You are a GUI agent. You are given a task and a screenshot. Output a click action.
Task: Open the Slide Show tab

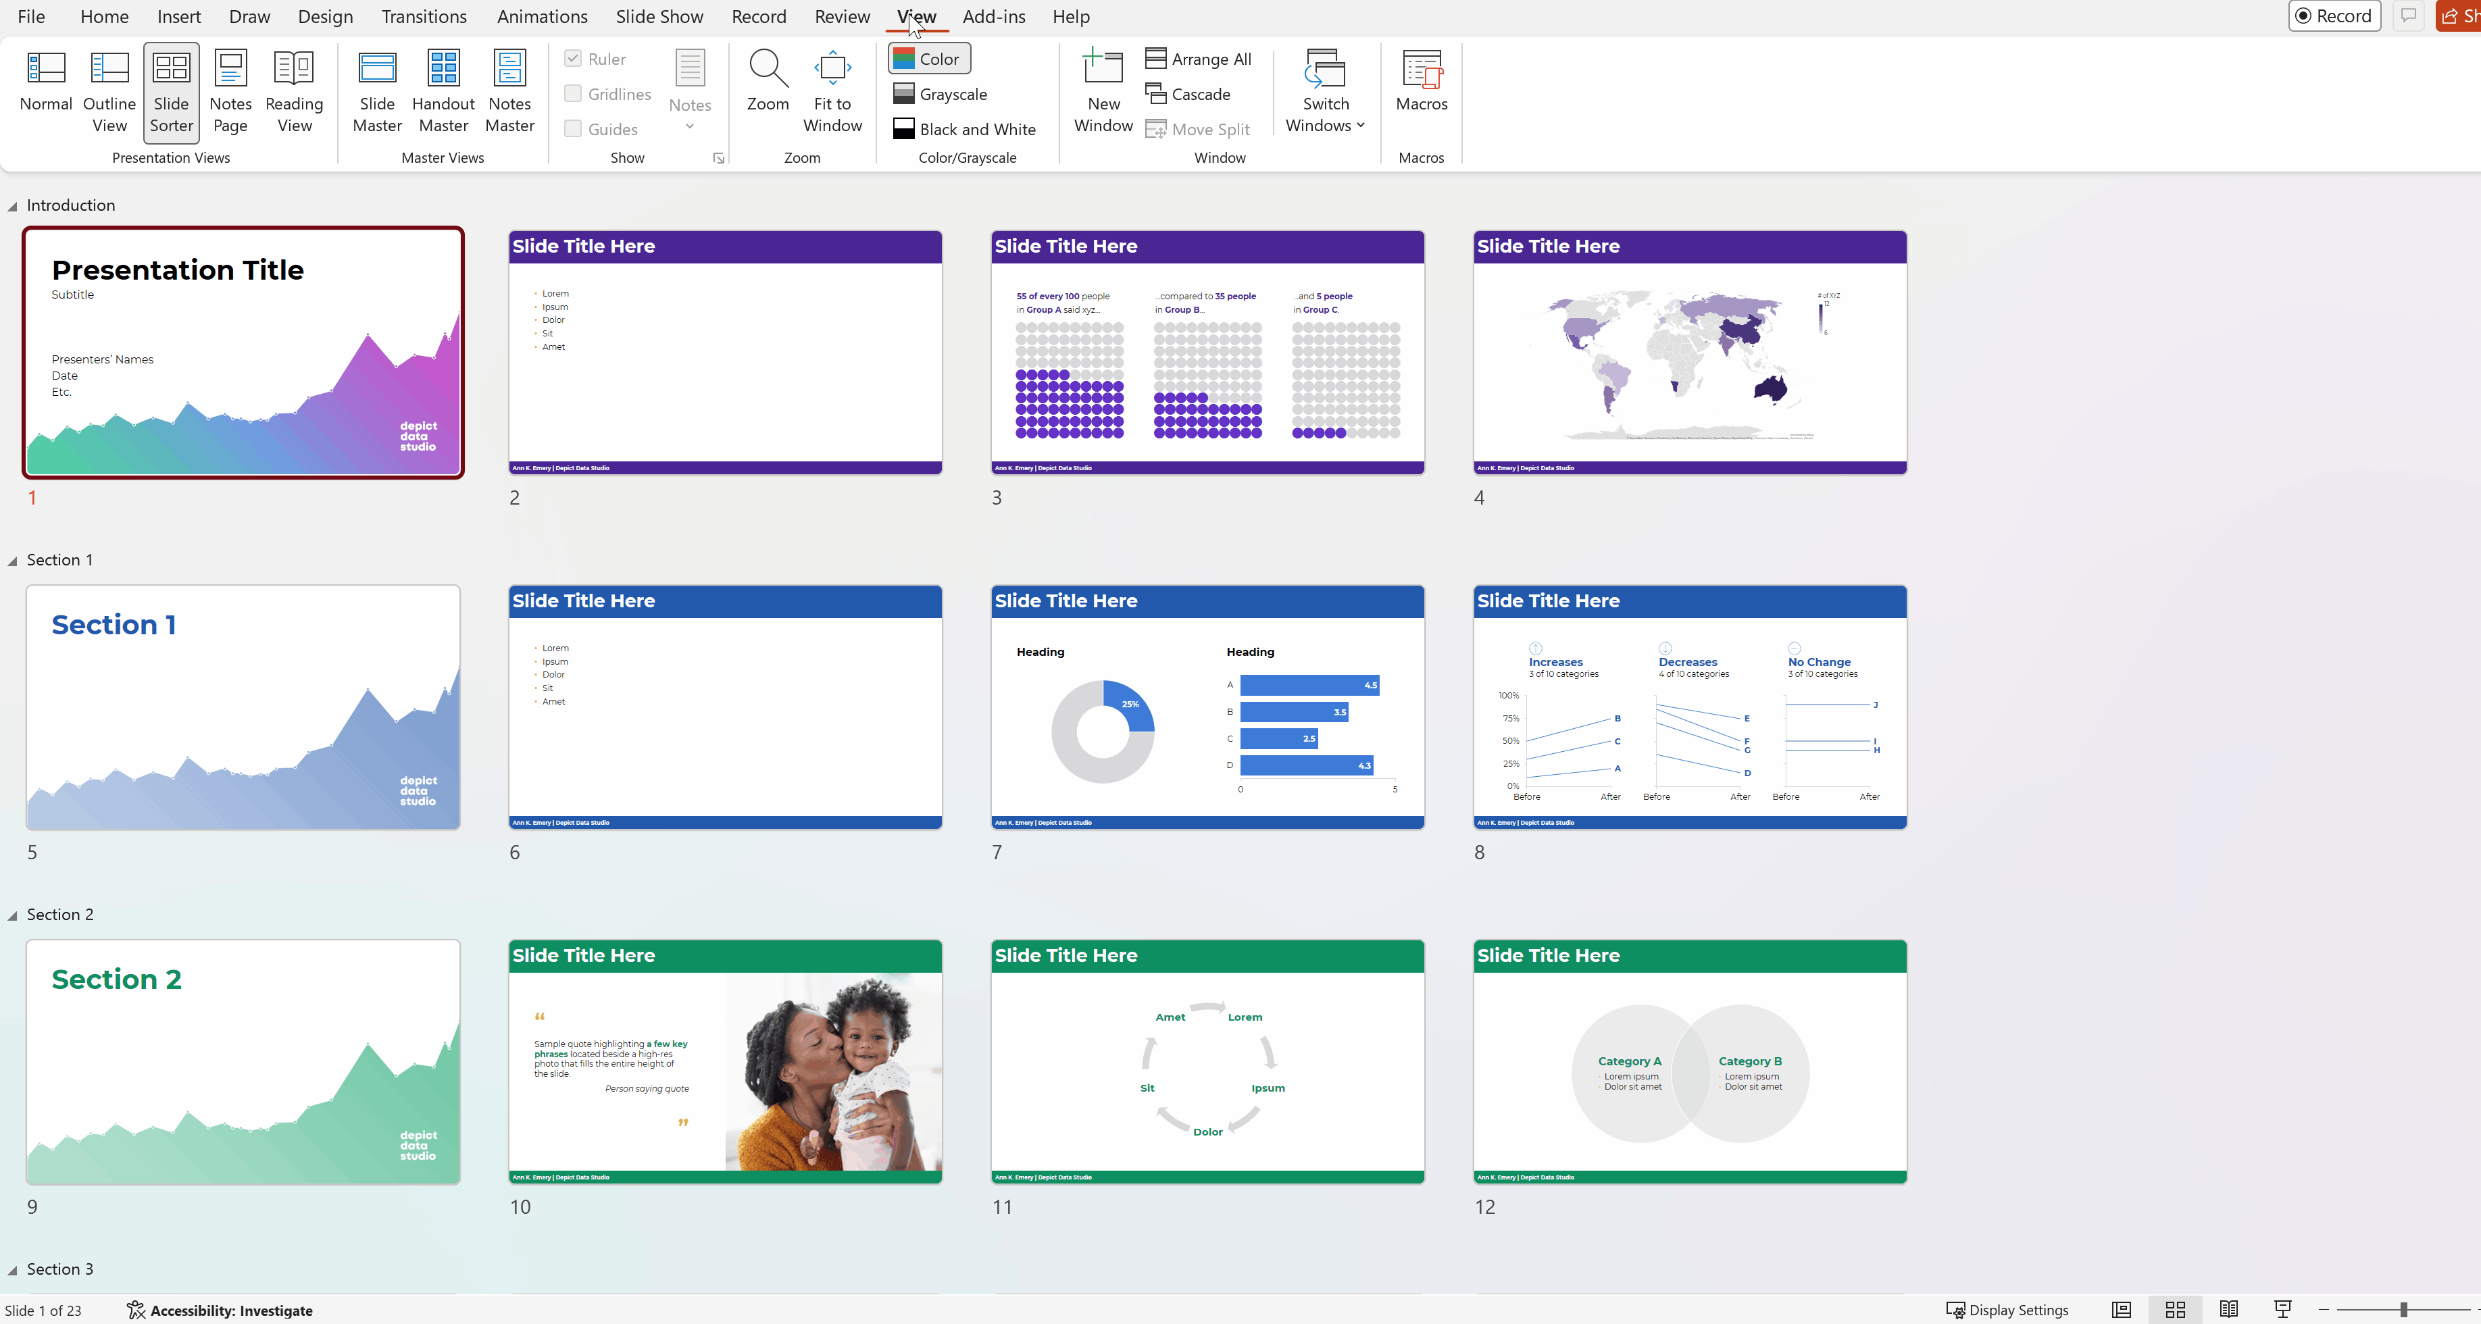pyautogui.click(x=659, y=16)
